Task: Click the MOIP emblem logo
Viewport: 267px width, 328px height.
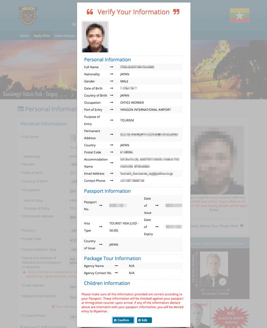Action: 28,15
